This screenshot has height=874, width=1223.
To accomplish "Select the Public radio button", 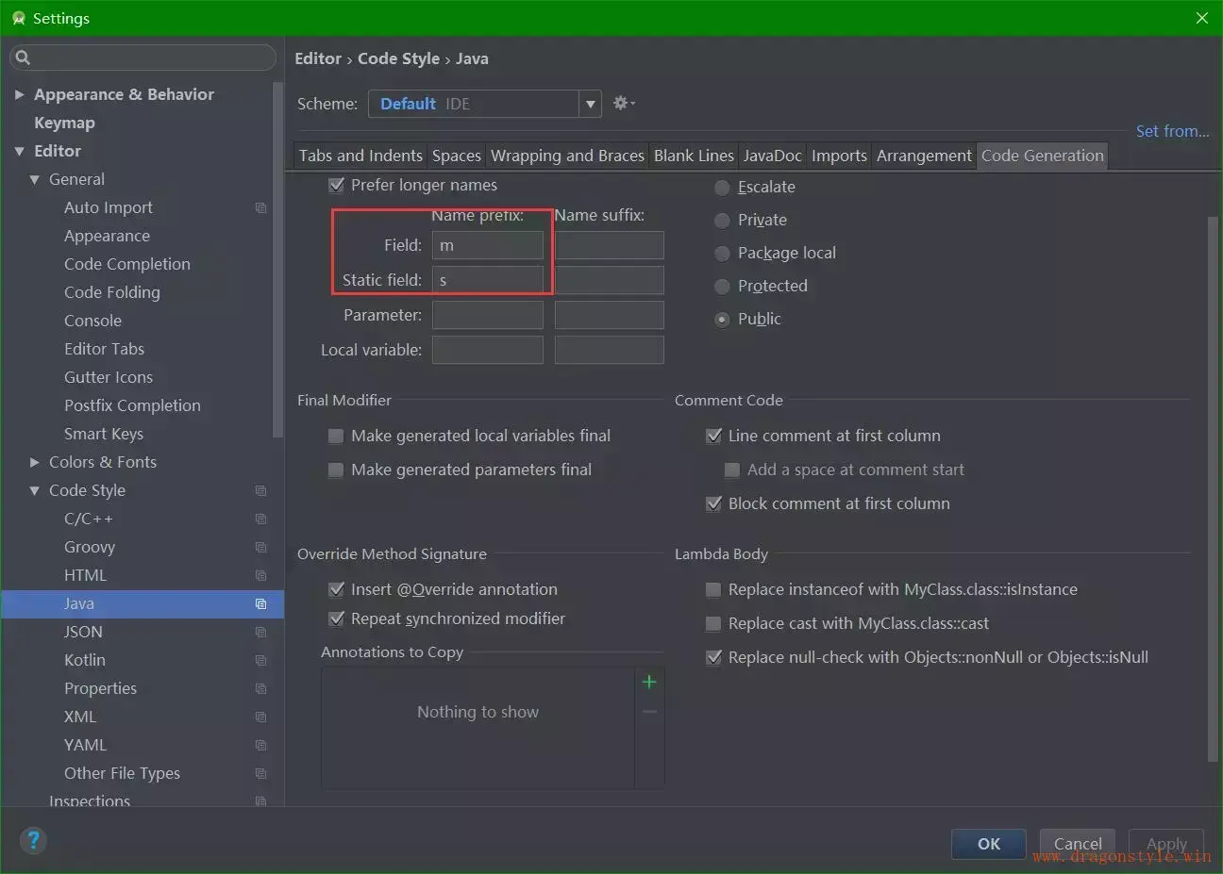I will click(x=722, y=320).
